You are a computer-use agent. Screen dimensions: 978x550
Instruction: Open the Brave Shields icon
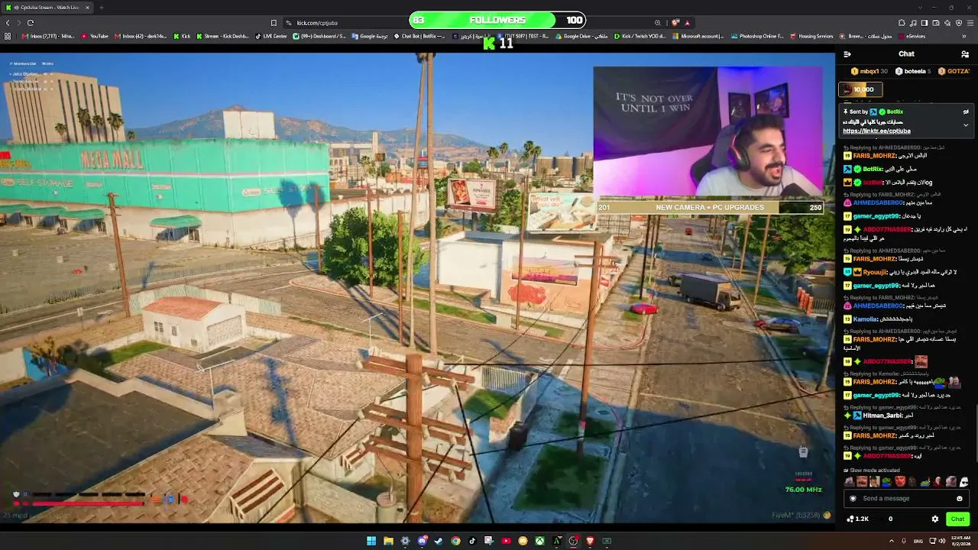tap(675, 23)
